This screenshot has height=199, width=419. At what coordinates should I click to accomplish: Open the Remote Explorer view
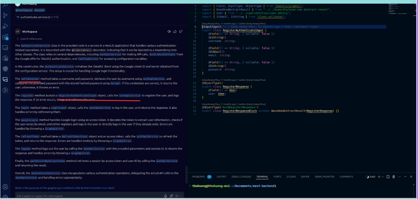pos(5,48)
